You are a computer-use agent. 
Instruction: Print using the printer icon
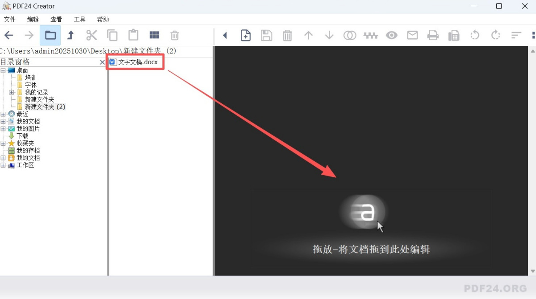click(x=433, y=35)
